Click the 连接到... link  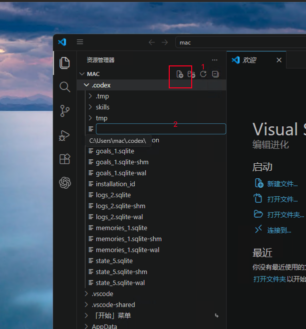pos(279,230)
